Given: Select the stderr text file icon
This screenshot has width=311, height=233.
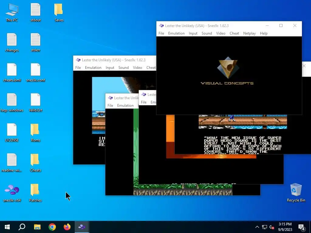Looking at the screenshot, I should tap(36, 42).
